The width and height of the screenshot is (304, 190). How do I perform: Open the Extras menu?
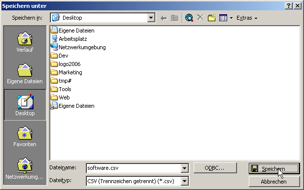pos(247,18)
